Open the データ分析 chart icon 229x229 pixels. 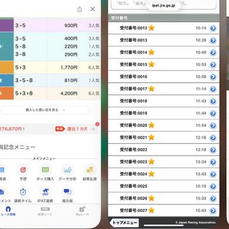click(67, 170)
